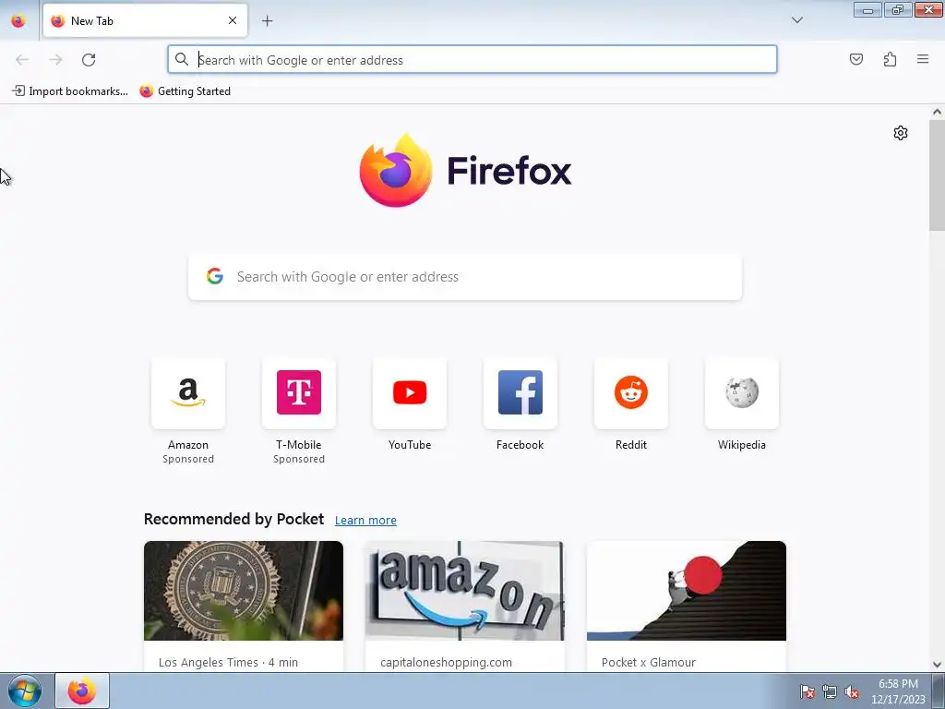Open the Facebook shortcut tile
945x709 pixels.
click(520, 393)
